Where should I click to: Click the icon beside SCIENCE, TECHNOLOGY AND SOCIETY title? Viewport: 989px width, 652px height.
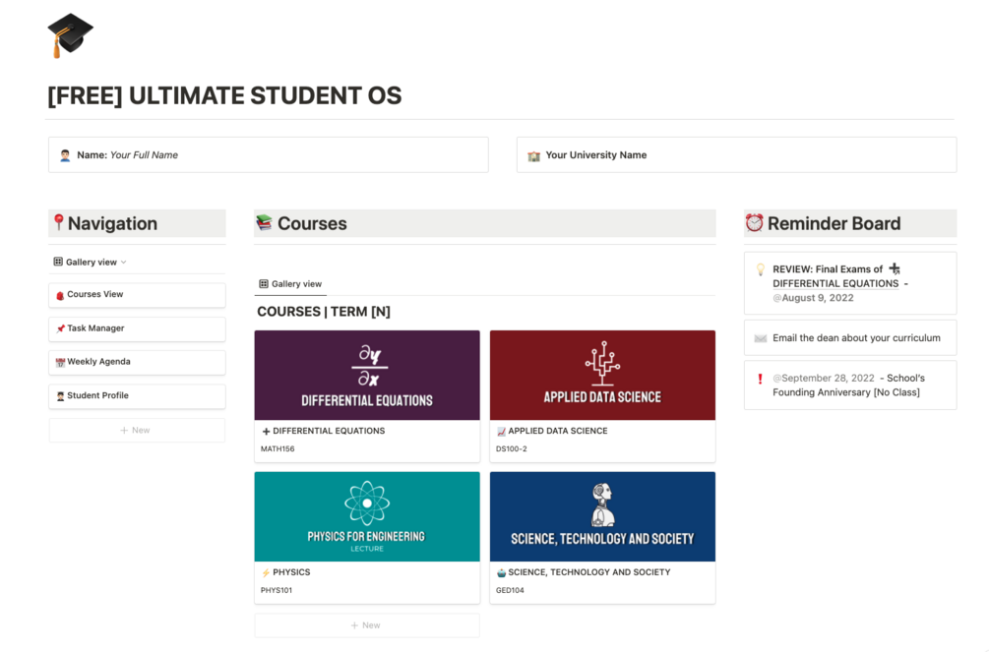pos(501,572)
